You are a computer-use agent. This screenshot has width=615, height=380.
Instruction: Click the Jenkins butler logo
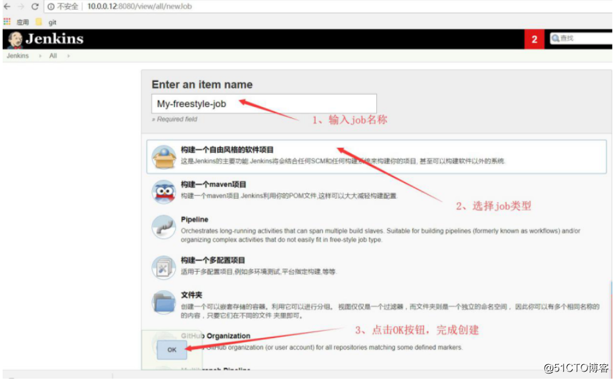(x=15, y=39)
